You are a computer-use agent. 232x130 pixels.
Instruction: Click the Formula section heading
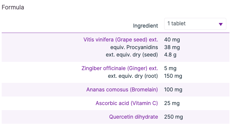click(13, 7)
